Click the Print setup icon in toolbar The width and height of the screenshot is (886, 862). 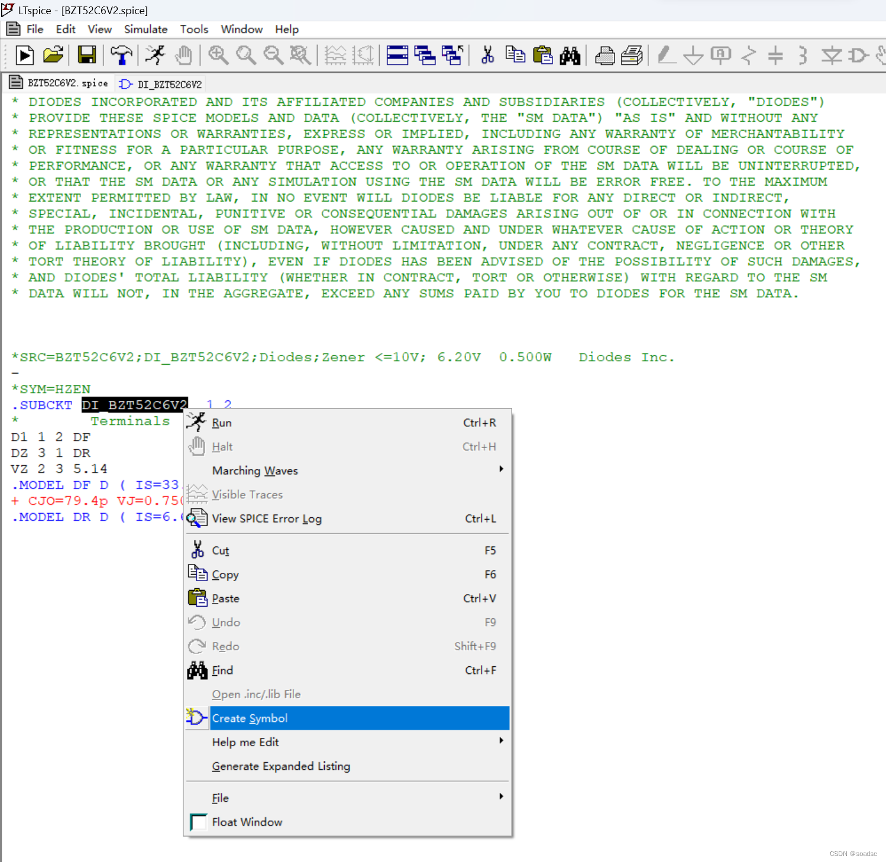[632, 56]
